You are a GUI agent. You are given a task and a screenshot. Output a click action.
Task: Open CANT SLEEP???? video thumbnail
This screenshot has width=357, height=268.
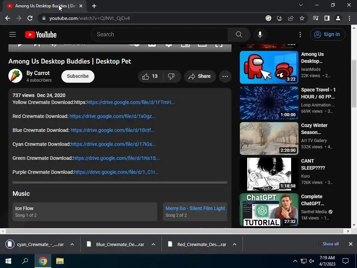269,174
